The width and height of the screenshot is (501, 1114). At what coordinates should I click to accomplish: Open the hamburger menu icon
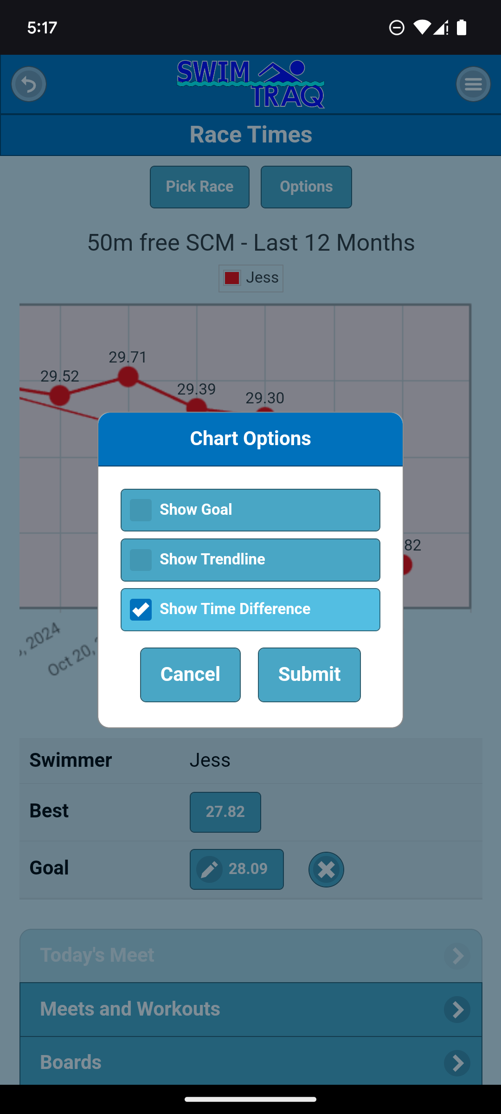point(473,84)
